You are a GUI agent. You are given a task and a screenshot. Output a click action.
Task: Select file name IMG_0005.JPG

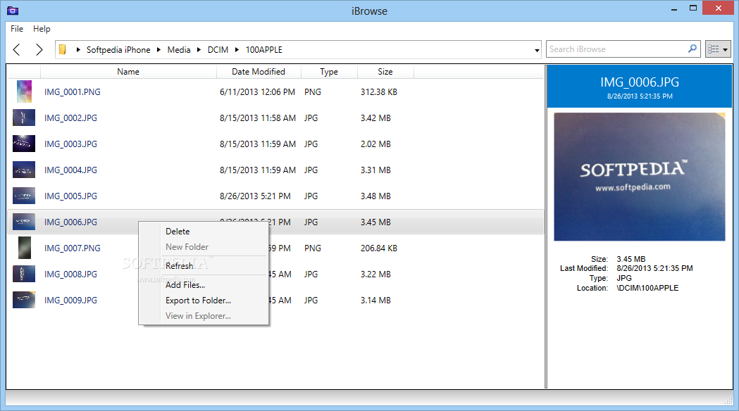70,196
